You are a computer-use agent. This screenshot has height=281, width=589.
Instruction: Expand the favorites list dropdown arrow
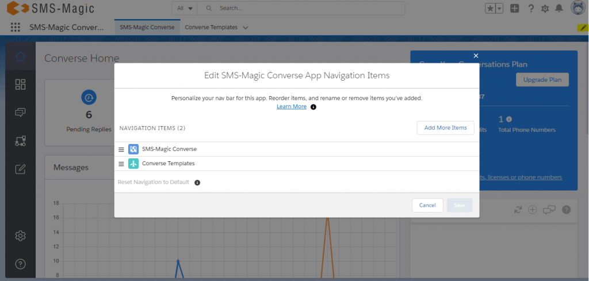coord(499,8)
